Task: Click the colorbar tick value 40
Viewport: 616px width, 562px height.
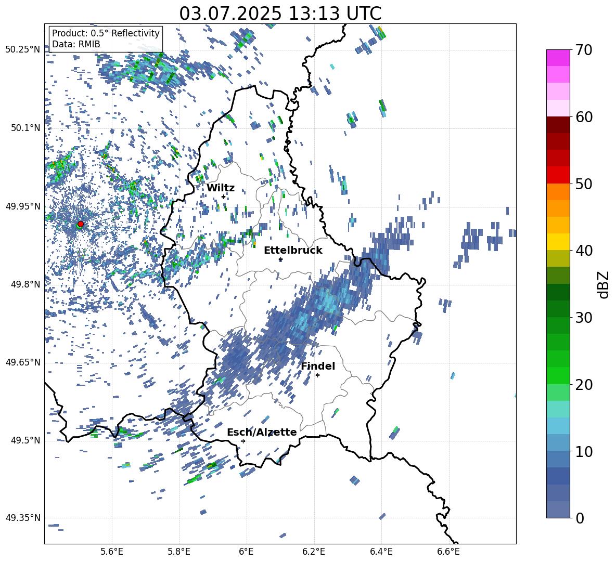Action: 584,251
